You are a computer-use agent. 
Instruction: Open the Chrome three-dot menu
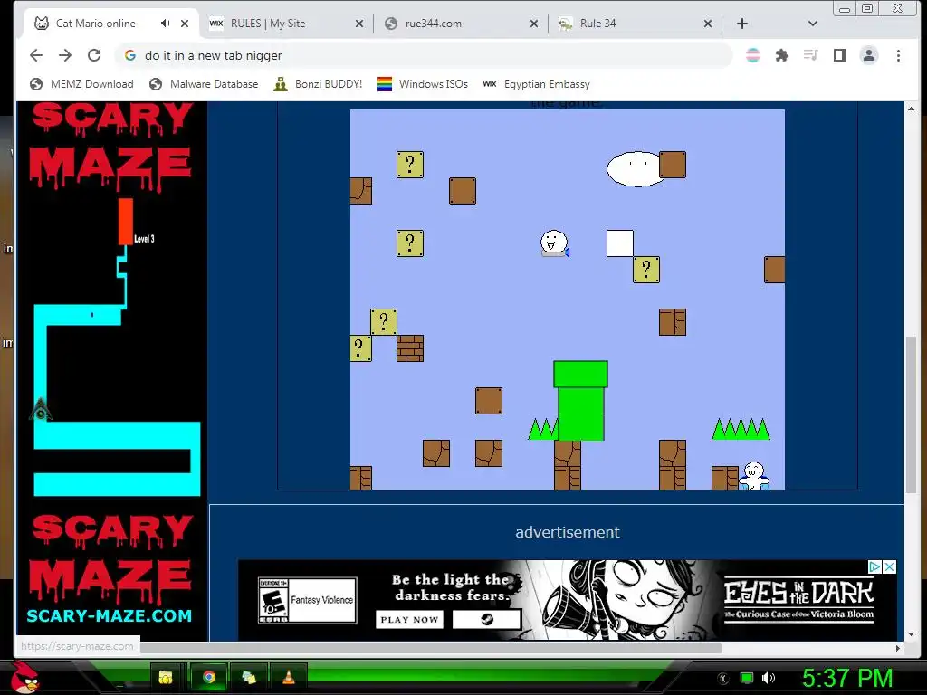898,55
